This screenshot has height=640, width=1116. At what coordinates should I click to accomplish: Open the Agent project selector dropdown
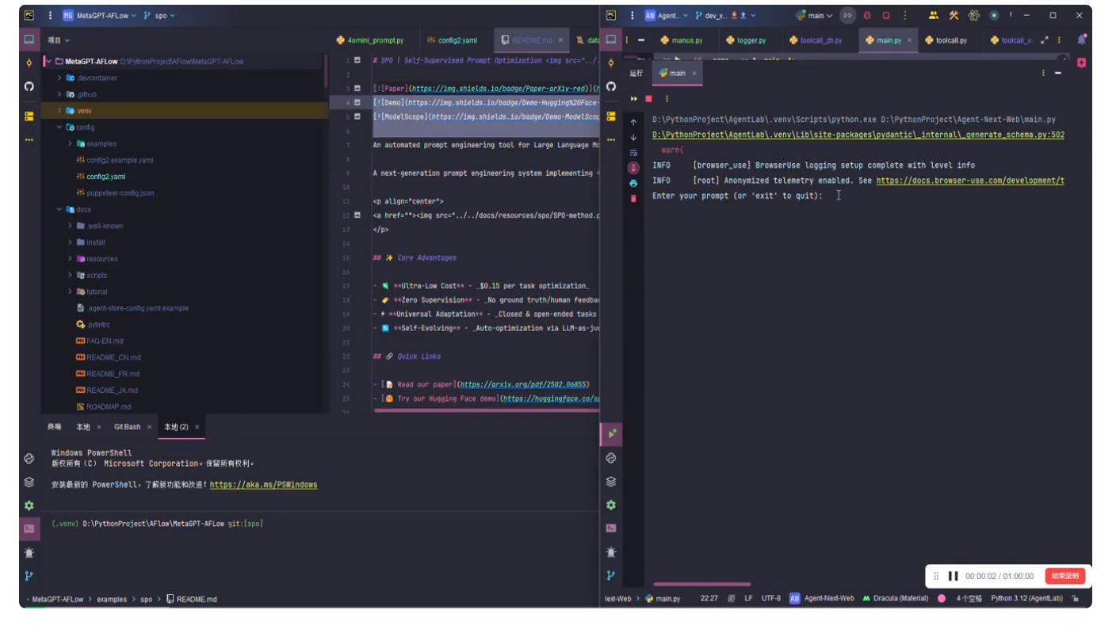click(667, 15)
